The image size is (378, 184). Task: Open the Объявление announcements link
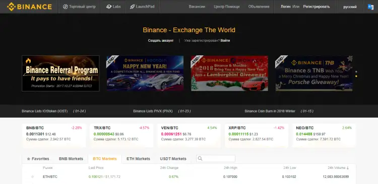point(259,7)
